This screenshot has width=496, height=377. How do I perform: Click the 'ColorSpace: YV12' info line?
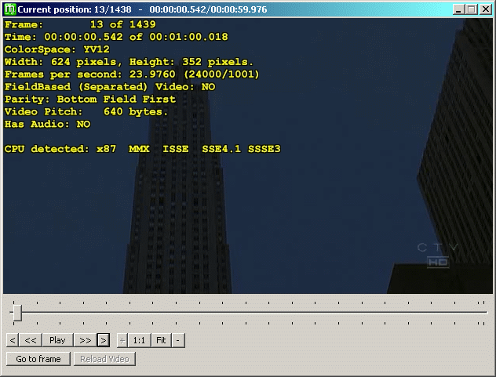pos(57,49)
